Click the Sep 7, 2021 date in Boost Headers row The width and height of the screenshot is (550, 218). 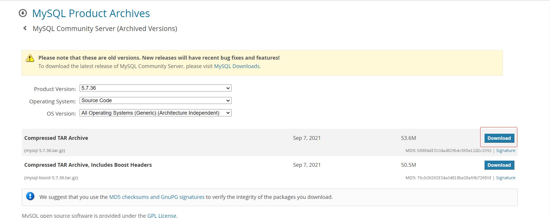(307, 165)
